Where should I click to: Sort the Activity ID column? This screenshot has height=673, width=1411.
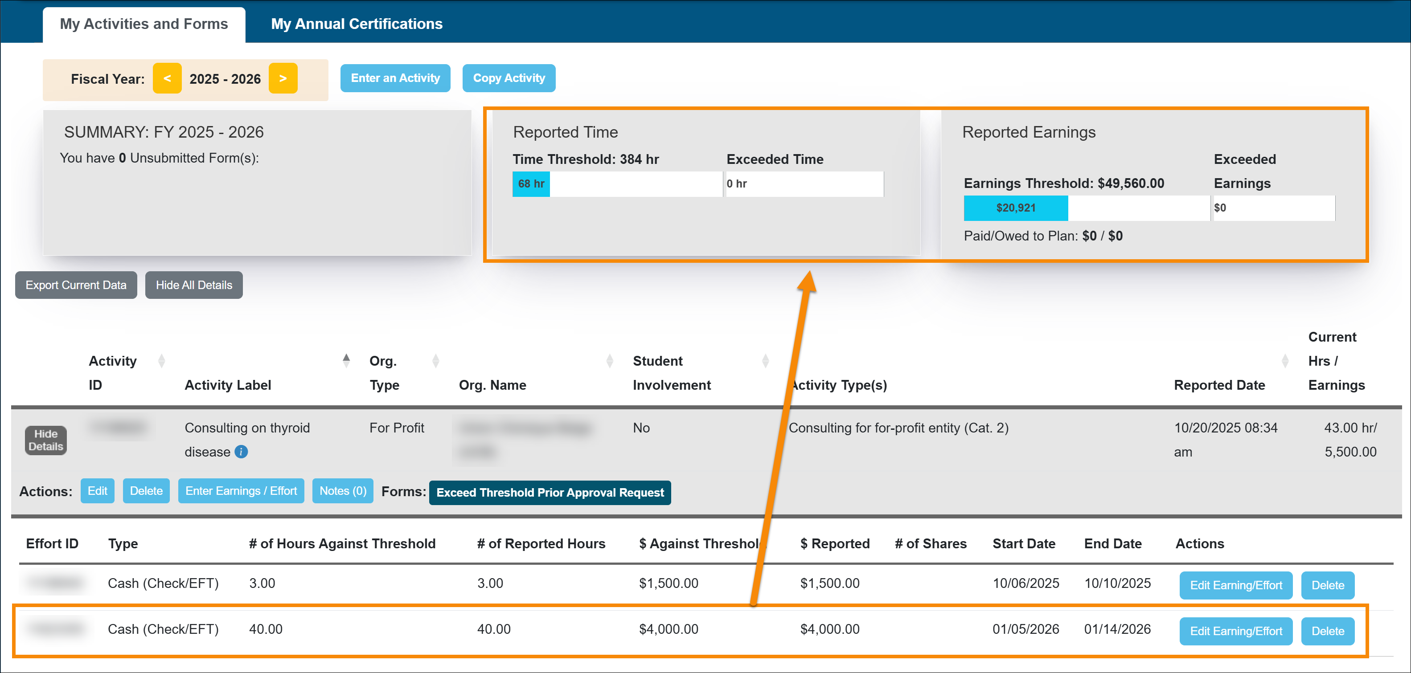[x=162, y=360]
